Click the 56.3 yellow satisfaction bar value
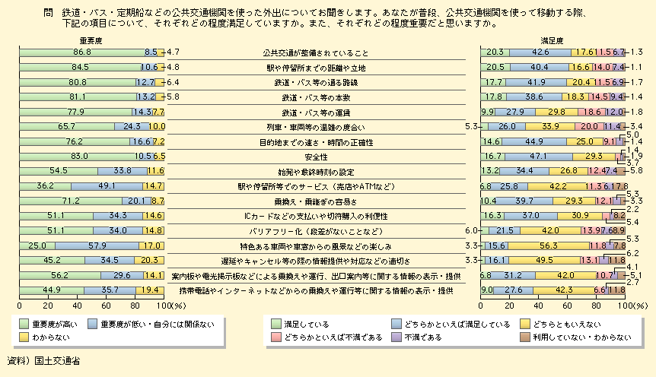Viewport: 656px width, 377px height. point(549,246)
